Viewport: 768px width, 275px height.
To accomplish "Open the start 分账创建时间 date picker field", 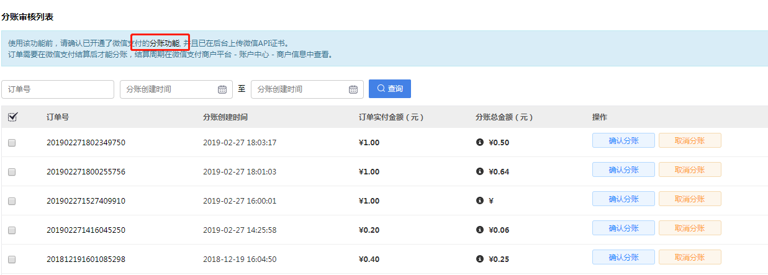I will point(168,89).
